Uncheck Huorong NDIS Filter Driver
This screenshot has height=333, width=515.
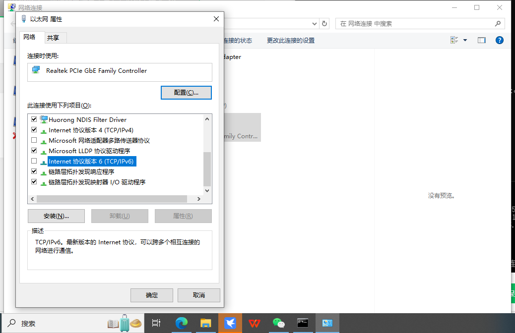tap(34, 119)
